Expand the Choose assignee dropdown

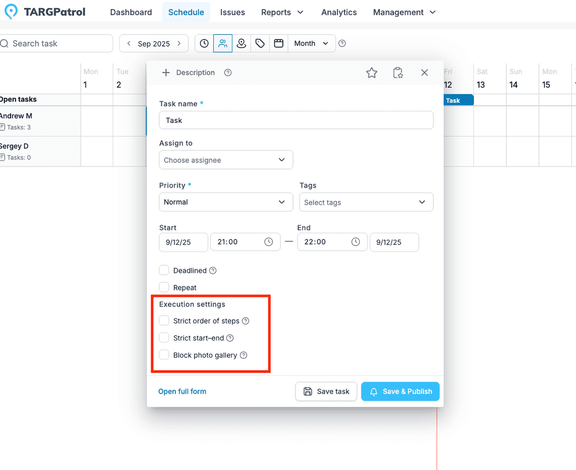[x=226, y=159]
